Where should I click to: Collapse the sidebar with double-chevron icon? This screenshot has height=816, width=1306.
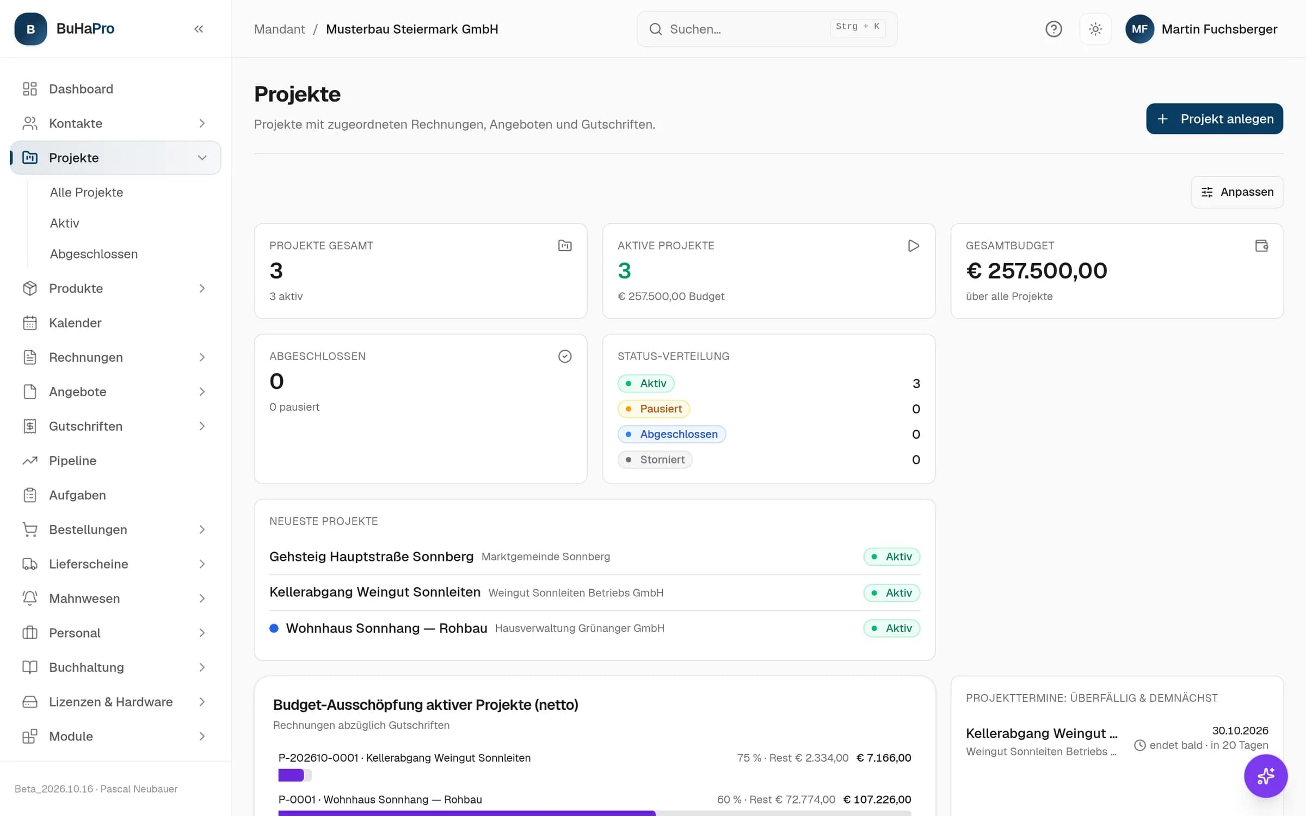click(x=199, y=29)
